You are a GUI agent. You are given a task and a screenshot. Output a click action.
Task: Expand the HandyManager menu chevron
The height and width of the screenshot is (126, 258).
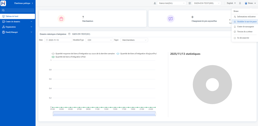pos(31,32)
